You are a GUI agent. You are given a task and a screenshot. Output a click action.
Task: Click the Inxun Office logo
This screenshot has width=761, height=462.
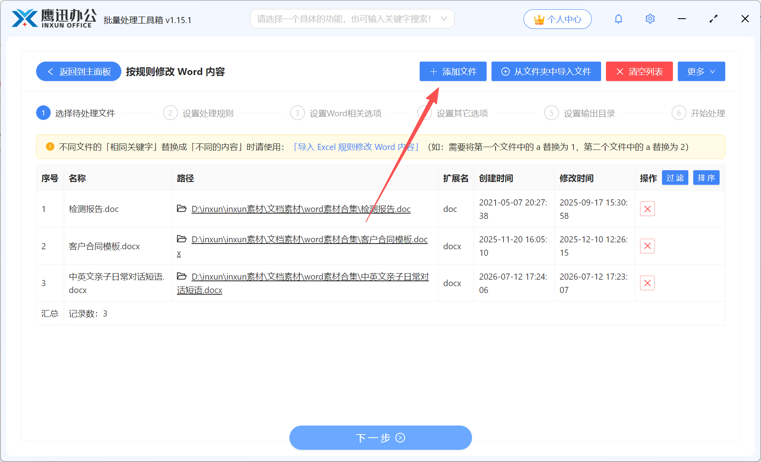(x=54, y=19)
